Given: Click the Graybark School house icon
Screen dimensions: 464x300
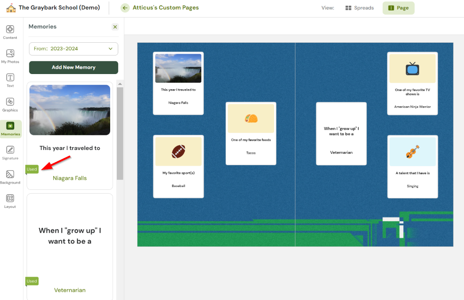Looking at the screenshot, I should coord(11,8).
